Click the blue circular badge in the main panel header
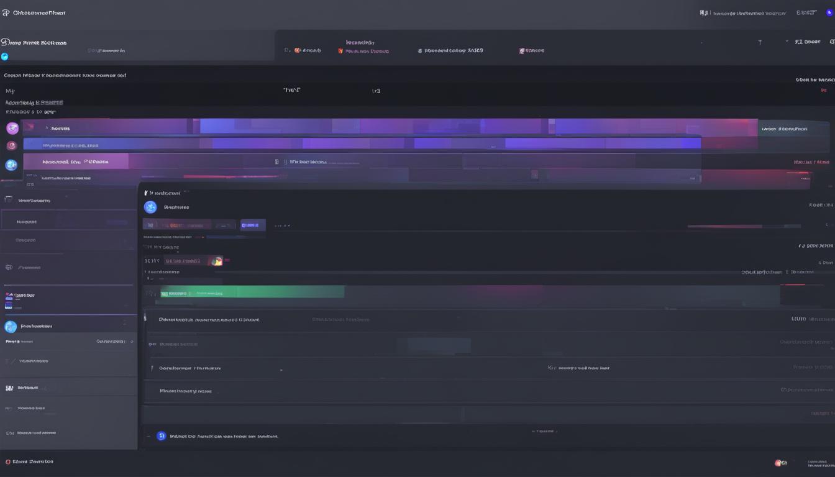 click(x=150, y=207)
